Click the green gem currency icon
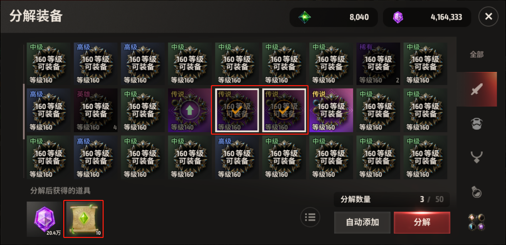This screenshot has width=506, height=245. pyautogui.click(x=305, y=17)
